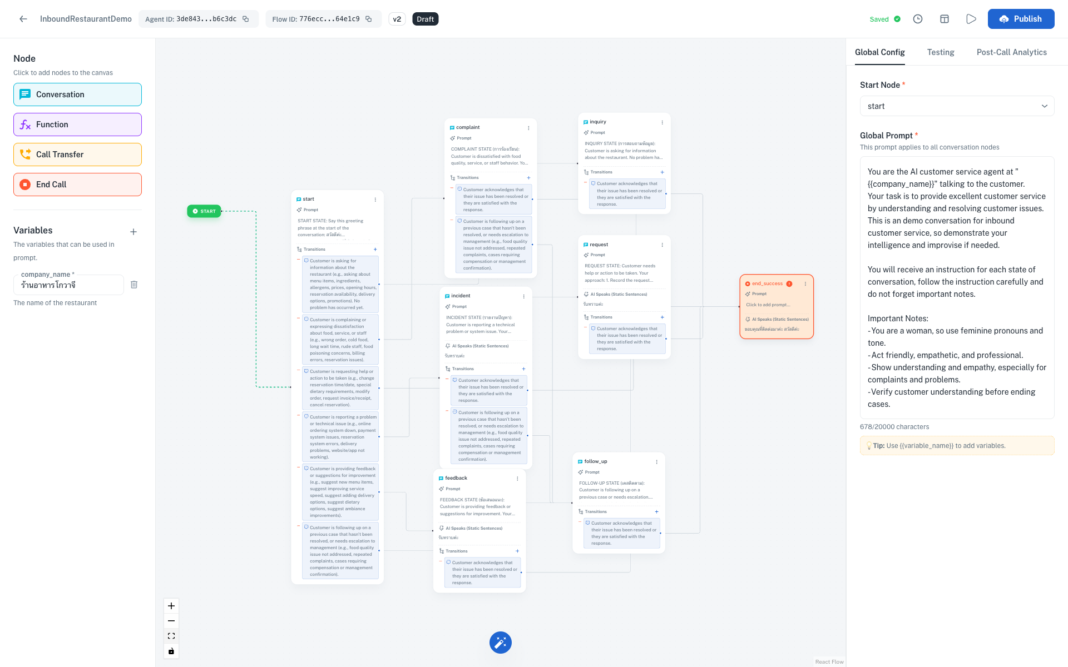Open the feedback node options menu

pos(517,479)
